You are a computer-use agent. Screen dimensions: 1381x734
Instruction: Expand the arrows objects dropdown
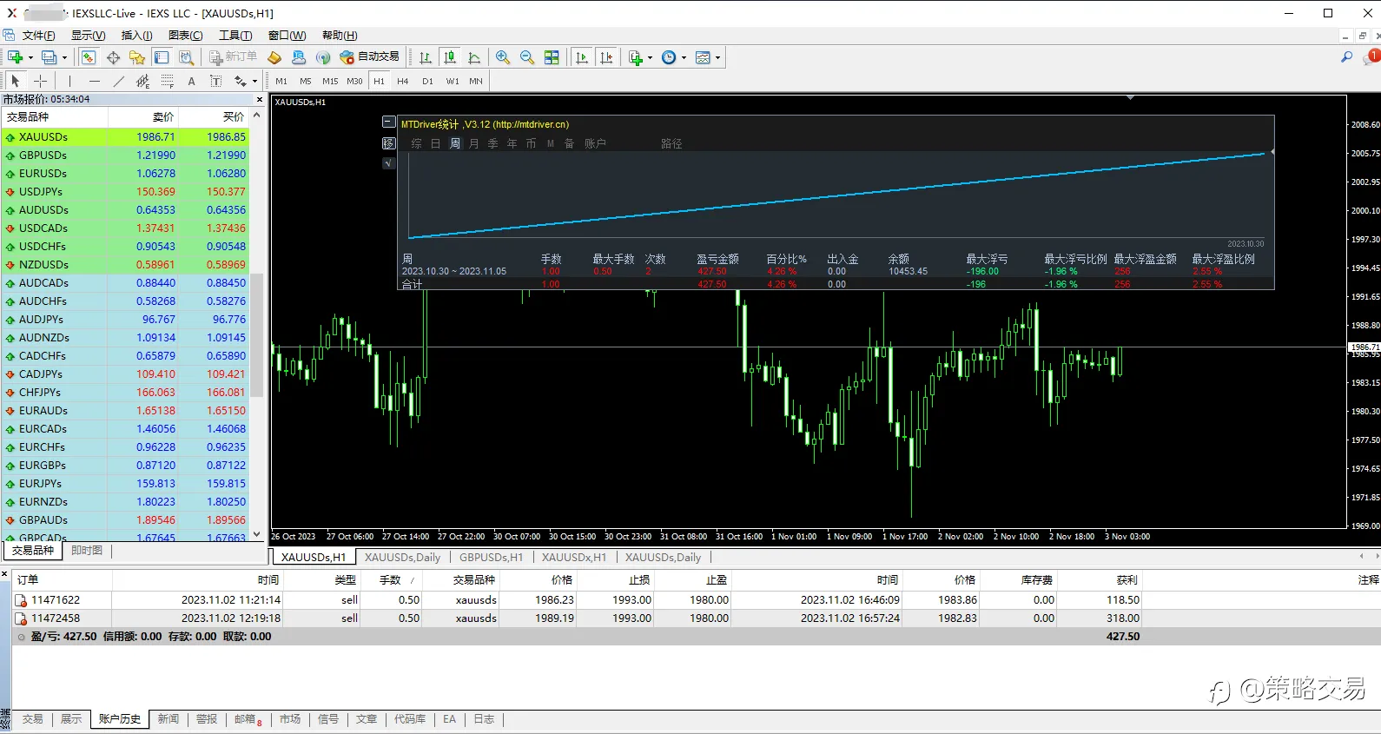(x=254, y=82)
